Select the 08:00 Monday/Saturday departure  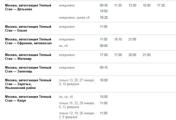click(104, 46)
